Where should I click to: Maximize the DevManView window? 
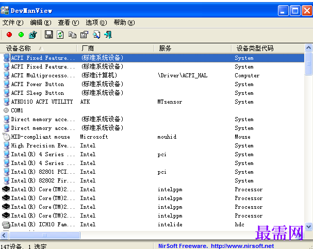click(295, 10)
